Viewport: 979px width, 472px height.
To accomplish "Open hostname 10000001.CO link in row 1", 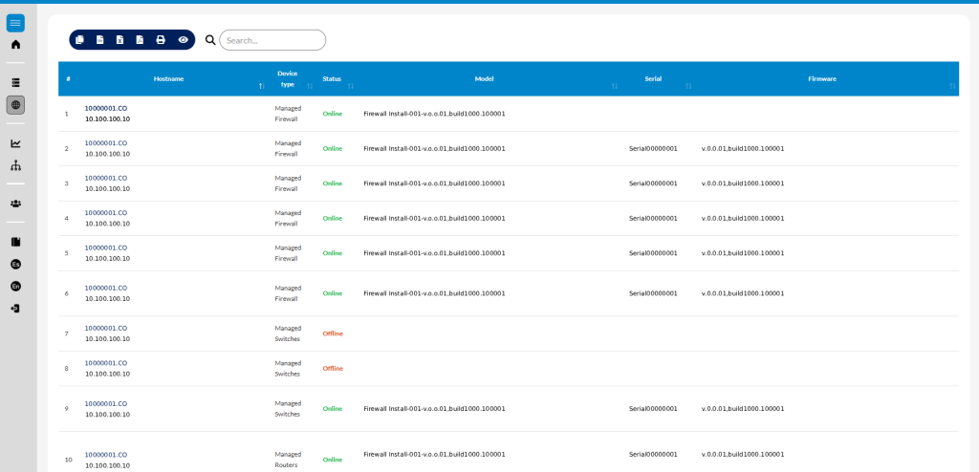I will pos(106,108).
